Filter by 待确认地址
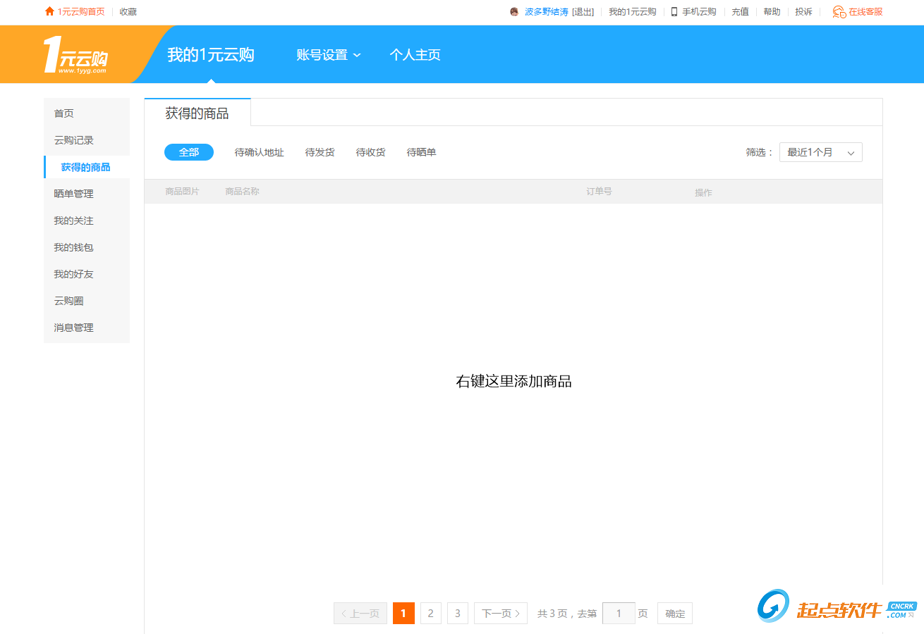 (260, 152)
